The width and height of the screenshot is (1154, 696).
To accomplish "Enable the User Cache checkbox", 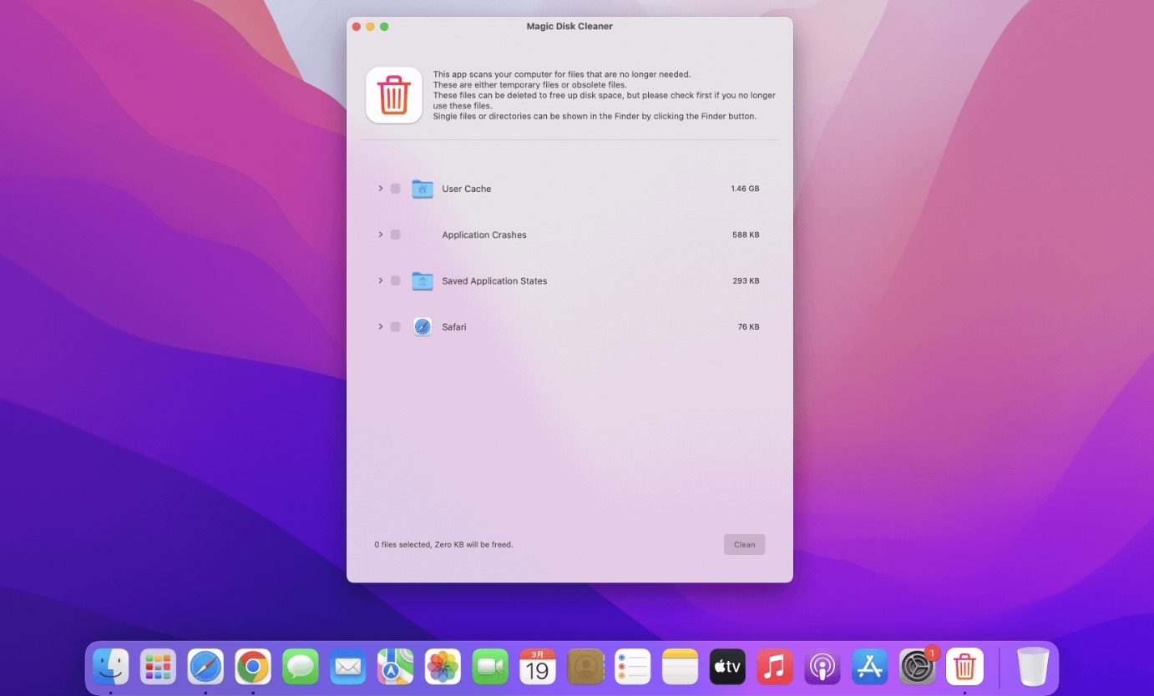I will 396,189.
